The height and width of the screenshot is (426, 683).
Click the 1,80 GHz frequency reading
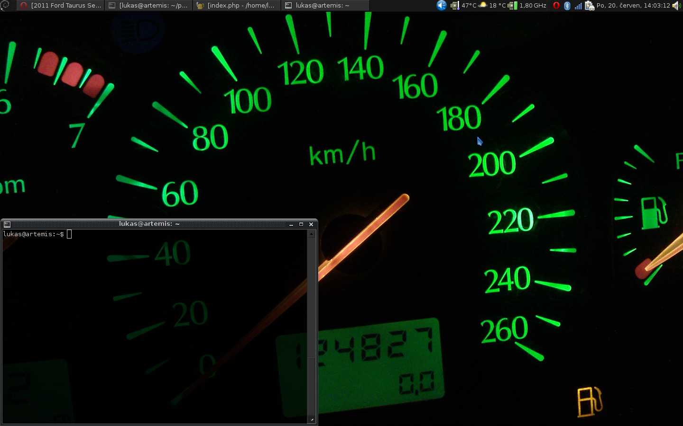click(533, 5)
